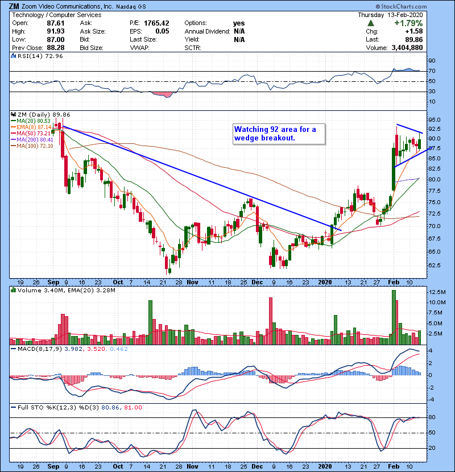Viewport: 455px width, 472px height.
Task: Click the SCTR label
Action: (x=193, y=48)
